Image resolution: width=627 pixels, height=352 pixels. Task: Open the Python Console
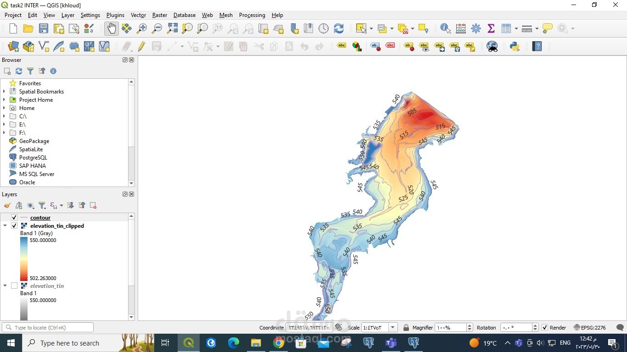pyautogui.click(x=514, y=46)
